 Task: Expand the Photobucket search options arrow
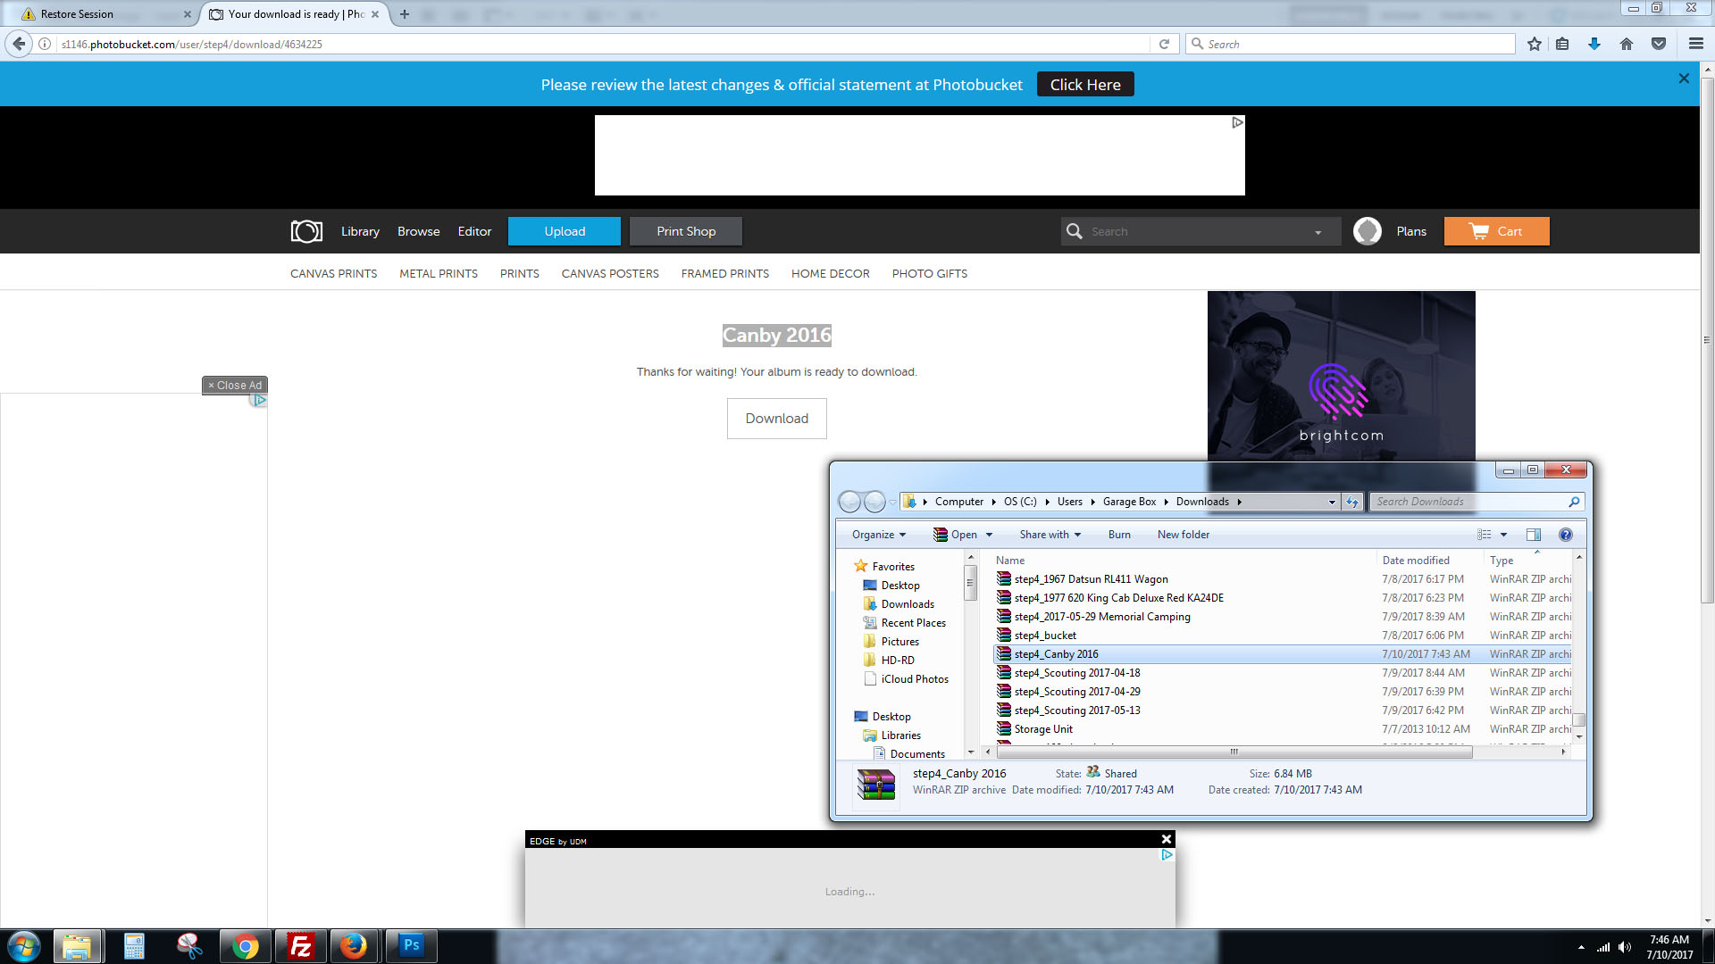click(x=1318, y=232)
